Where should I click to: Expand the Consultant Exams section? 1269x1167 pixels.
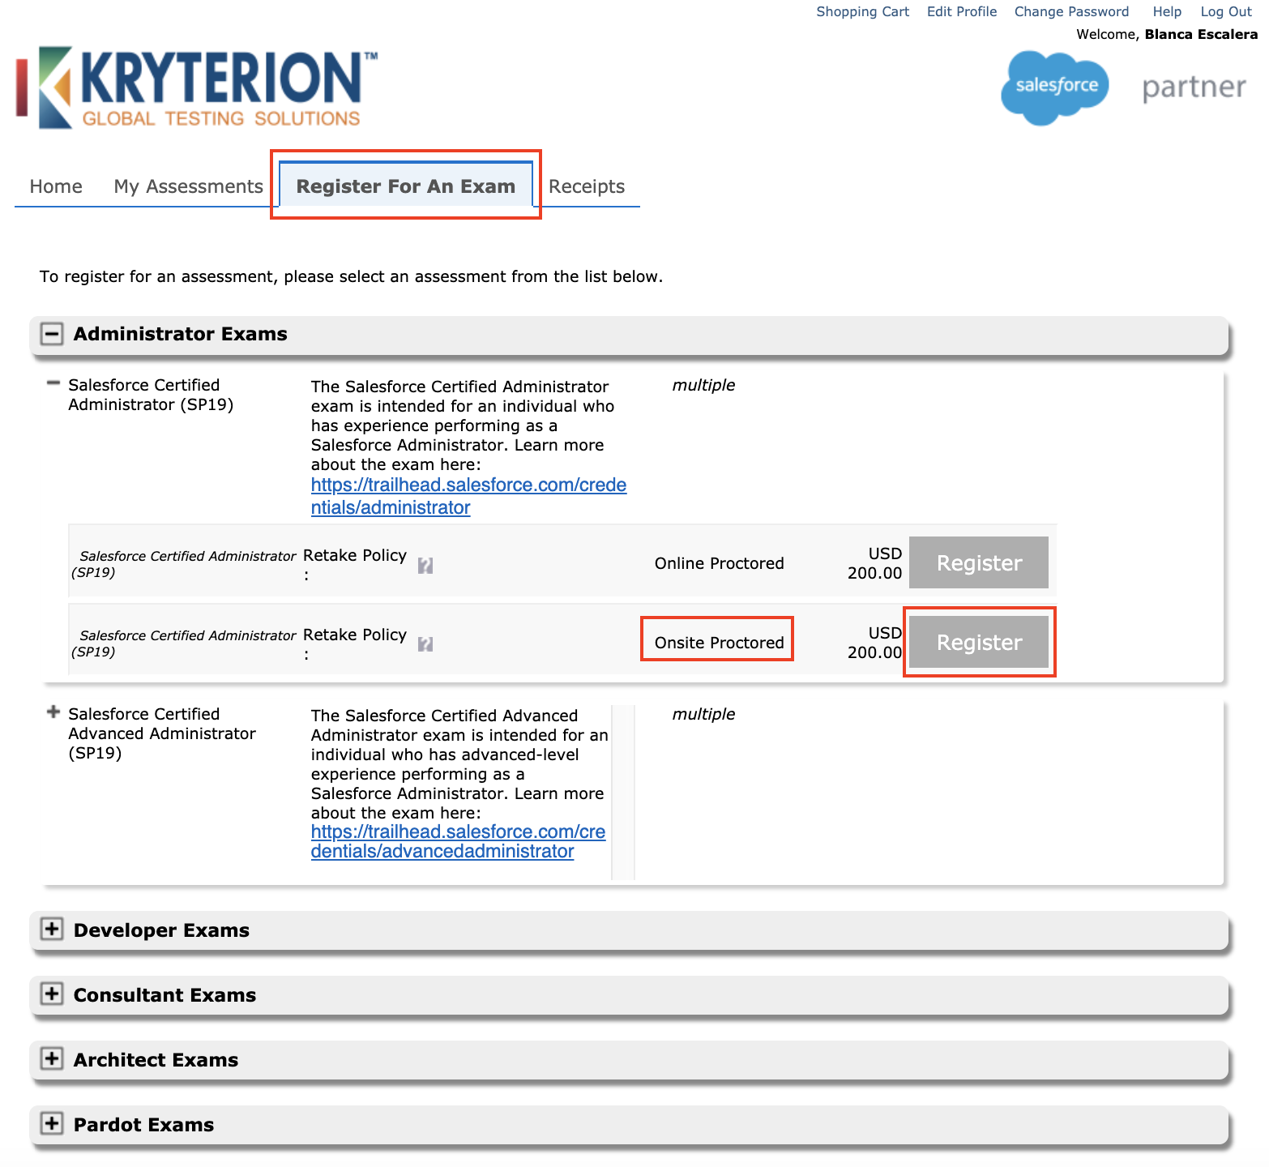(52, 994)
